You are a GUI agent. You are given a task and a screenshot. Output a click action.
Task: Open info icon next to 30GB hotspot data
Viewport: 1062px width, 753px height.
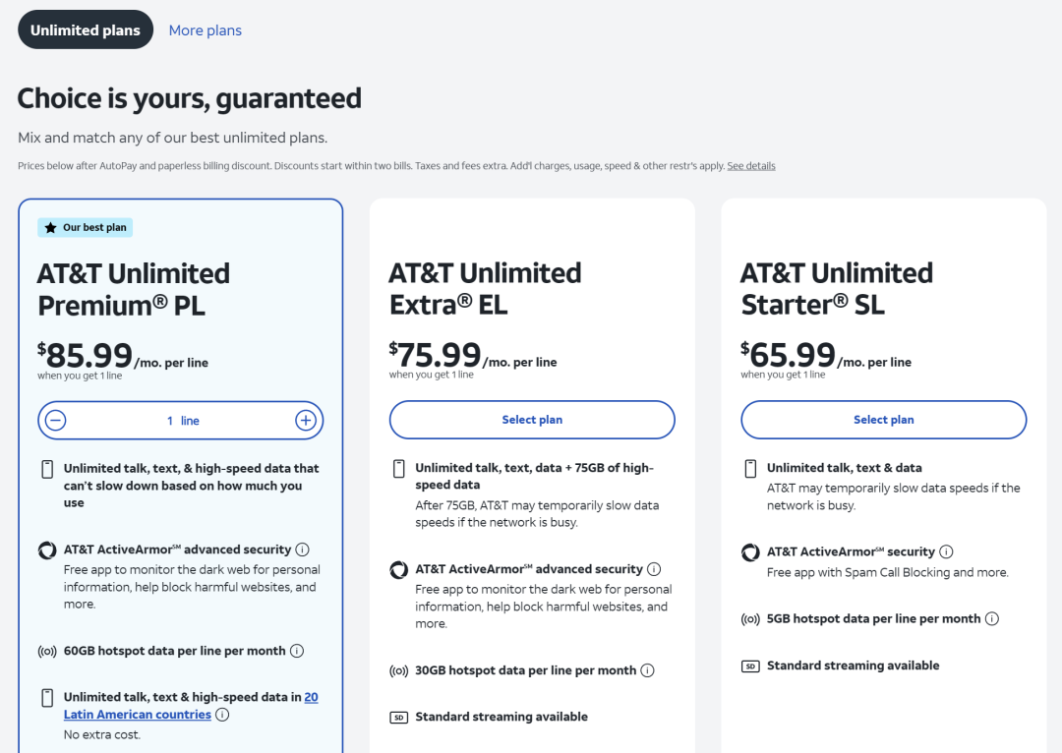(x=647, y=670)
